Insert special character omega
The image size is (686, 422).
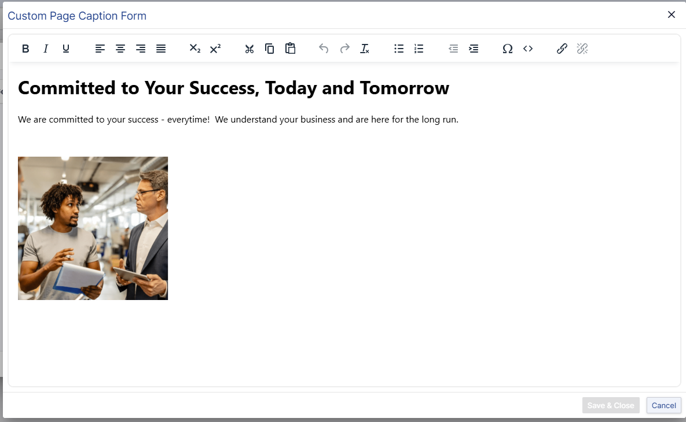pos(508,49)
